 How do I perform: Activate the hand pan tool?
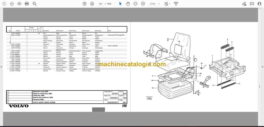coord(128,4)
